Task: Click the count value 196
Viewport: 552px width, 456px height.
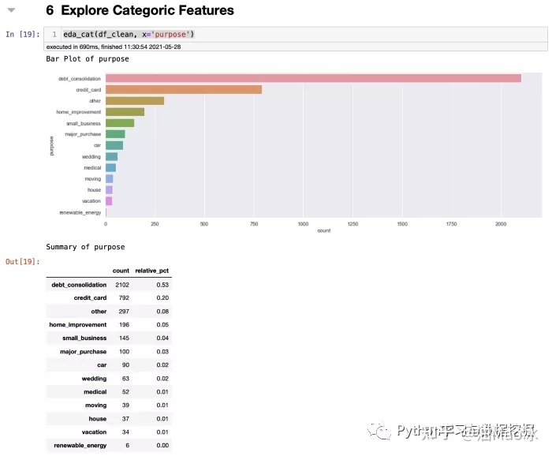Action: pos(124,325)
